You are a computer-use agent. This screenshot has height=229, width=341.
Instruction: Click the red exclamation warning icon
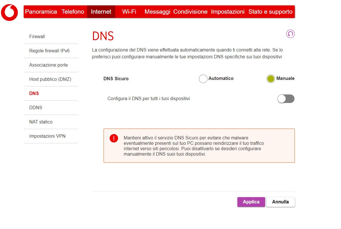point(114,138)
